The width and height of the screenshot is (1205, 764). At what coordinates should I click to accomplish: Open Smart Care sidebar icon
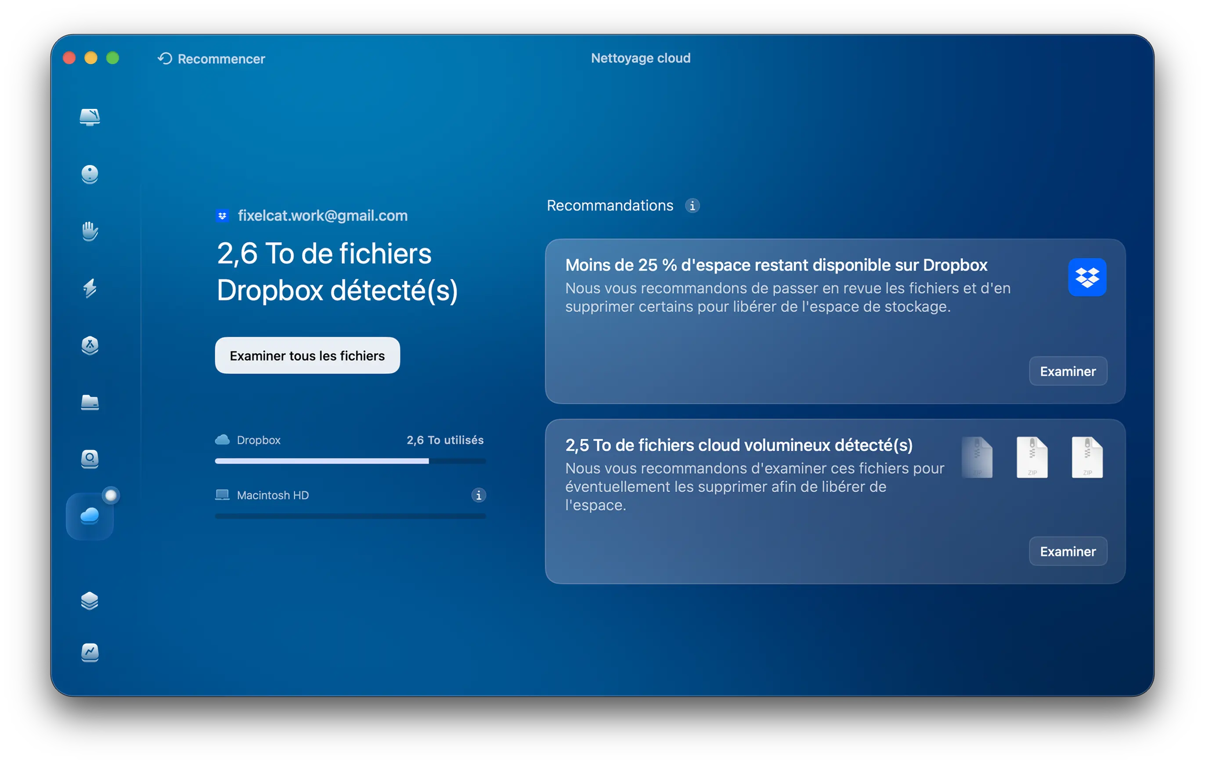[x=90, y=117]
